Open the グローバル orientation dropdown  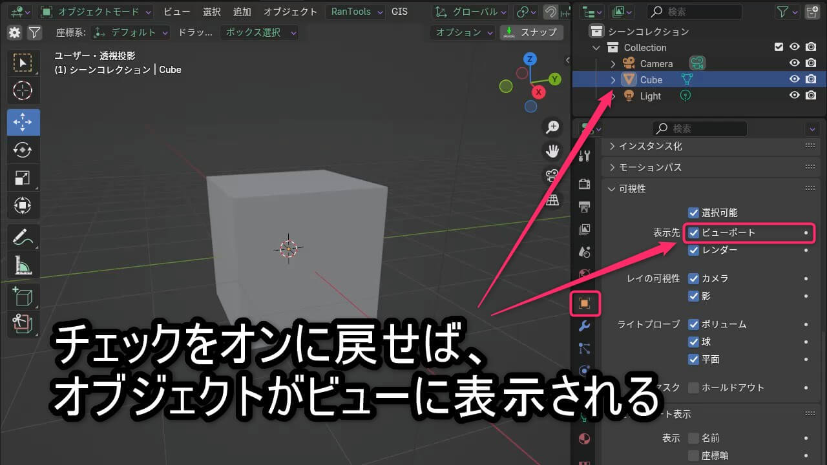click(471, 12)
